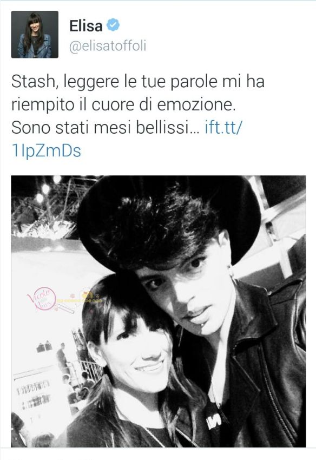
Task: Click 'leggere le tue parole mi ha'
Action: pos(164,82)
